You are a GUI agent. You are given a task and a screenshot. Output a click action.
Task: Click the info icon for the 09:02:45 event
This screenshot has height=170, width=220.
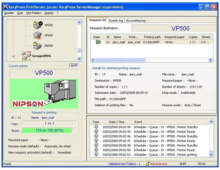coord(96,131)
